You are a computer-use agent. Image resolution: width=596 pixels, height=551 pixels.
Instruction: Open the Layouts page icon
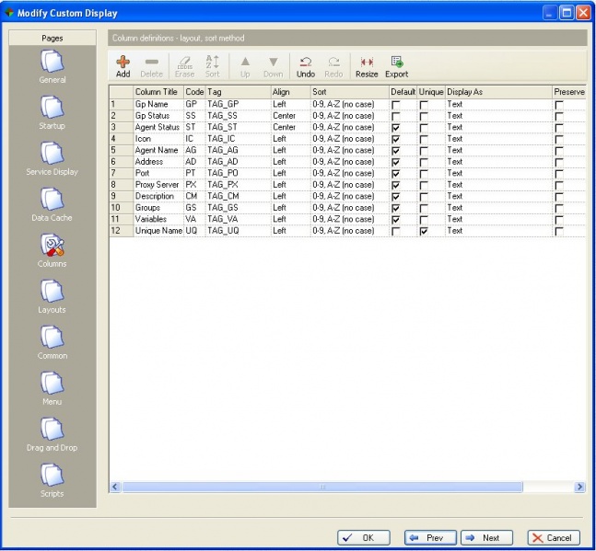53,293
